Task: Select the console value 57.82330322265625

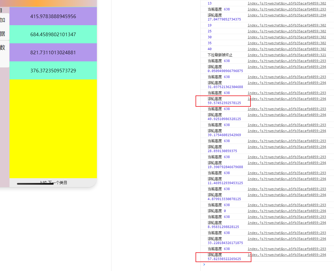Action: [x=224, y=259]
